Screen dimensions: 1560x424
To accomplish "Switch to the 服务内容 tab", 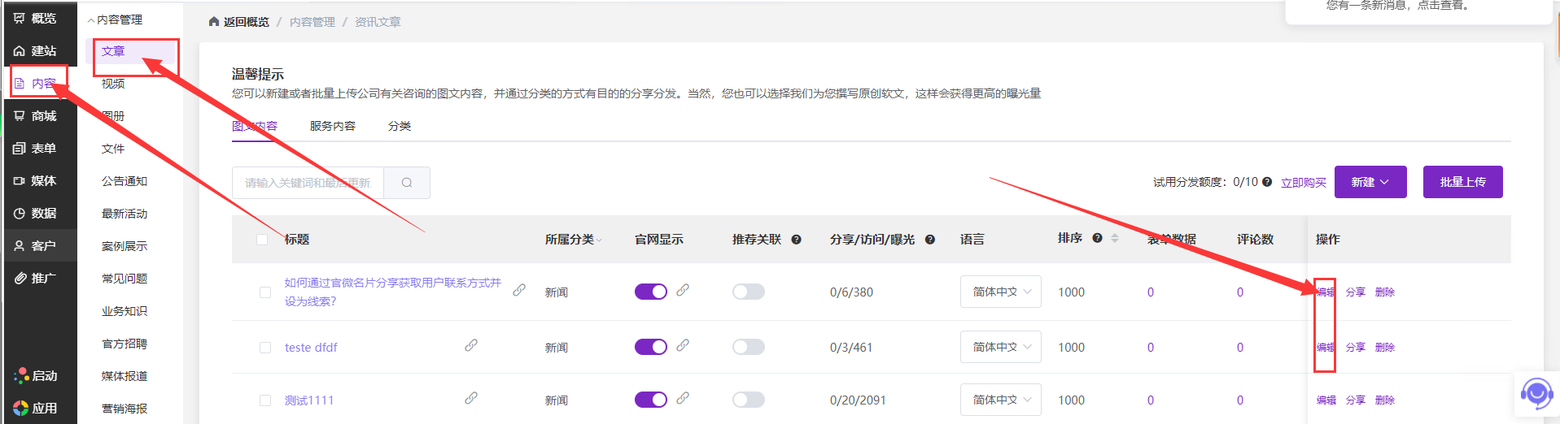I will point(332,126).
